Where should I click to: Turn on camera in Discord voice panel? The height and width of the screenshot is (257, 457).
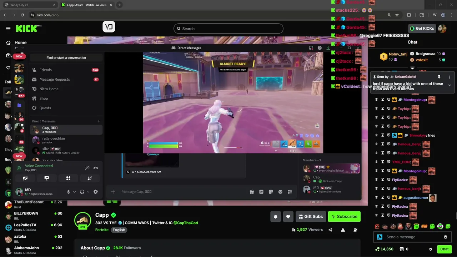25,178
